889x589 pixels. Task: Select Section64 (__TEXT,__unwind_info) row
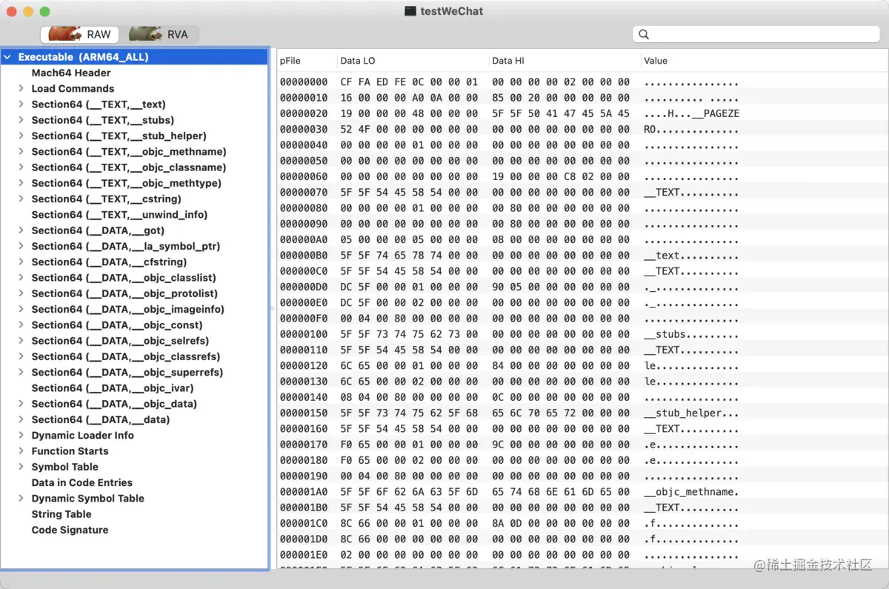tap(135, 215)
